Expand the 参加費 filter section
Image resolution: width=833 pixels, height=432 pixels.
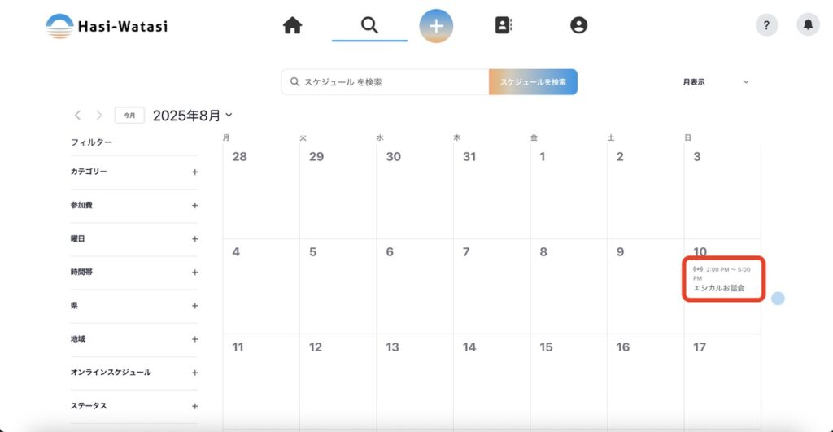point(194,205)
